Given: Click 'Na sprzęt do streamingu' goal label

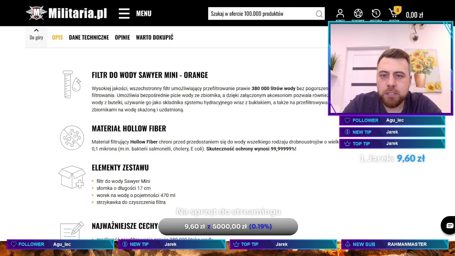Looking at the screenshot, I should pos(229,212).
